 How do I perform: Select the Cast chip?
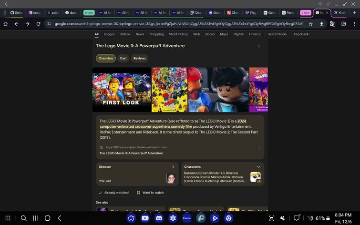point(123,58)
